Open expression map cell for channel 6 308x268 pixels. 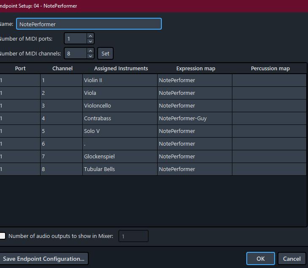[x=195, y=144]
